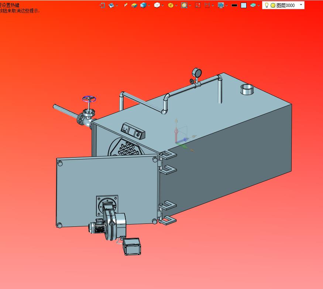Click the yellow circle layer color indicator
Viewport: 323px width, 289px height.
click(x=273, y=6)
